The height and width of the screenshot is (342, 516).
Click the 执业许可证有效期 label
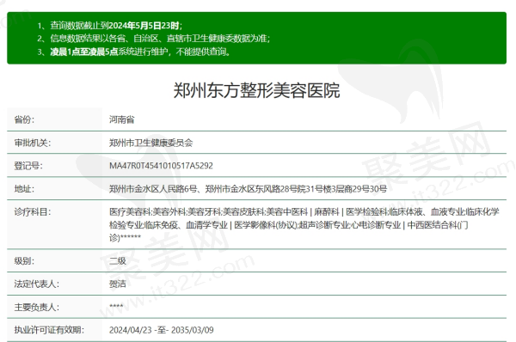pos(49,330)
